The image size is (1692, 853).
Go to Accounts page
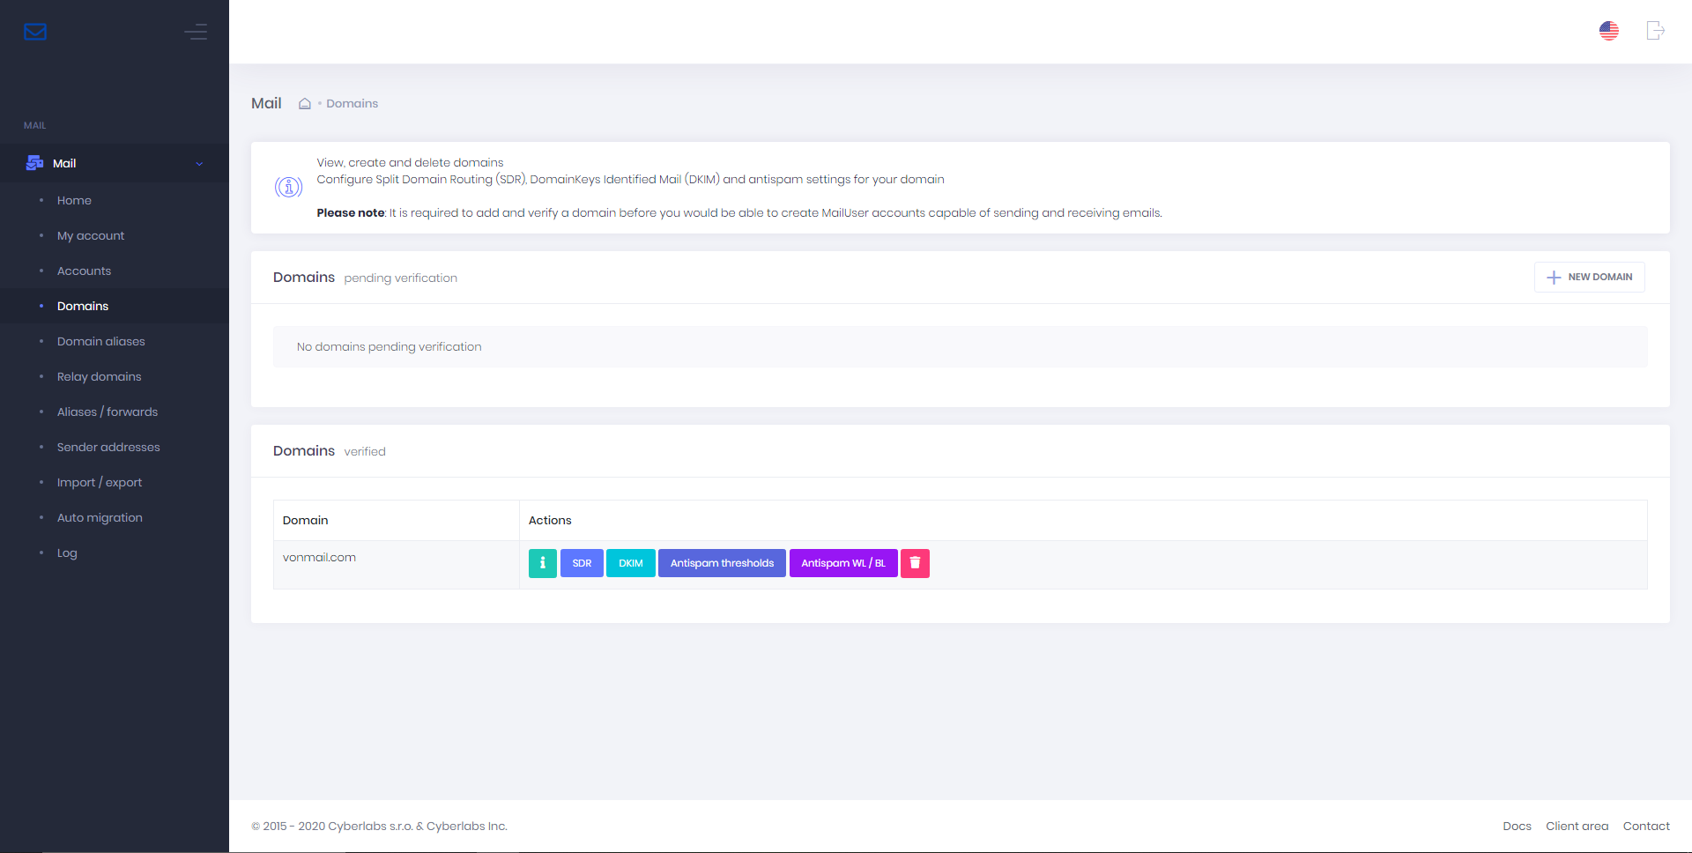pos(84,271)
